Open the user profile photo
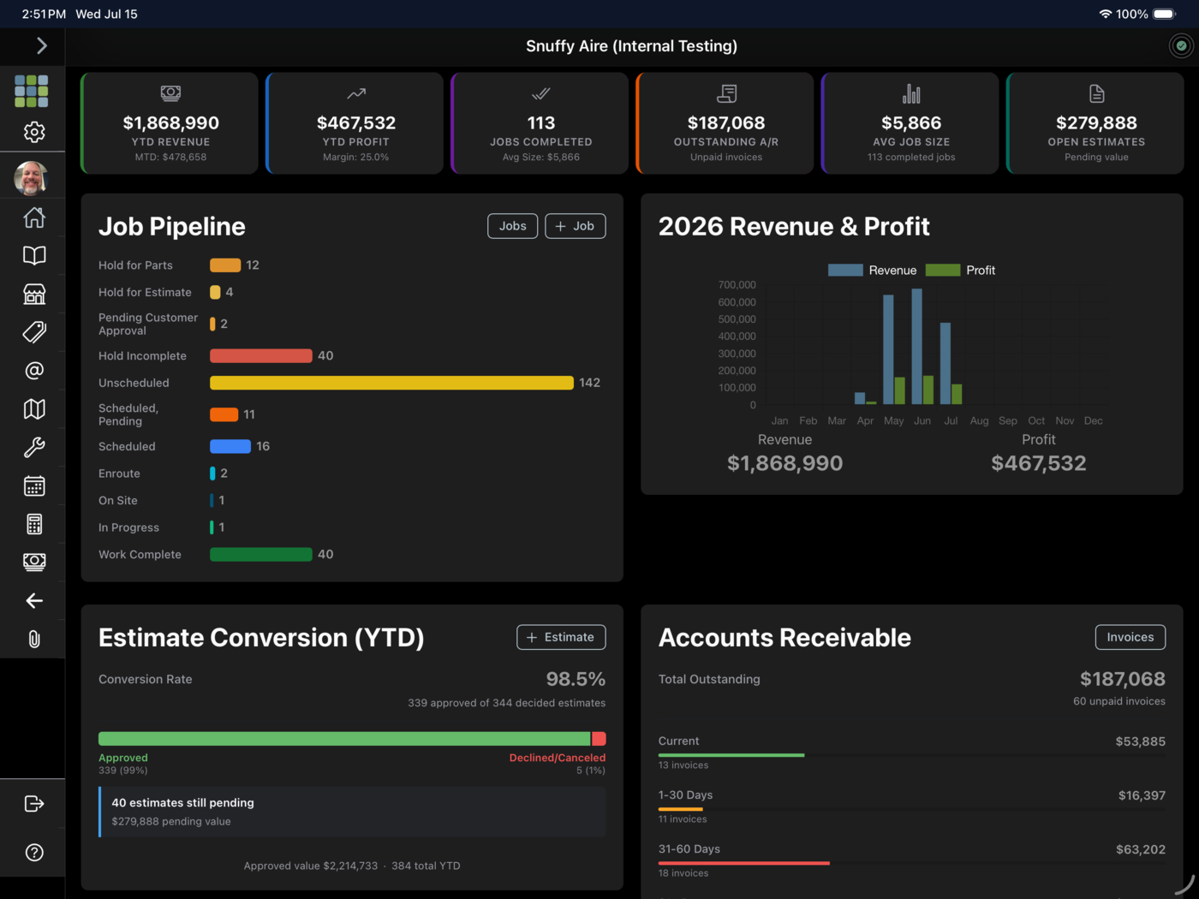Viewport: 1199px width, 899px height. (x=31, y=177)
